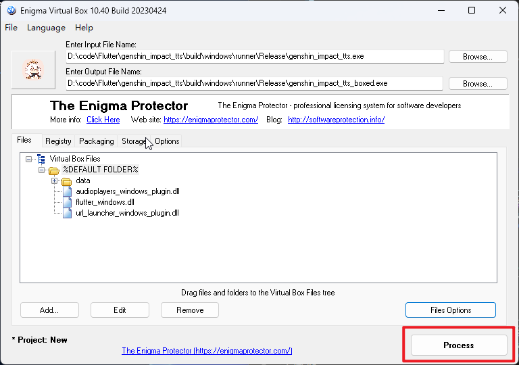Click the Enigma Virtual Box title bar icon
This screenshot has width=519, height=365.
(10, 10)
